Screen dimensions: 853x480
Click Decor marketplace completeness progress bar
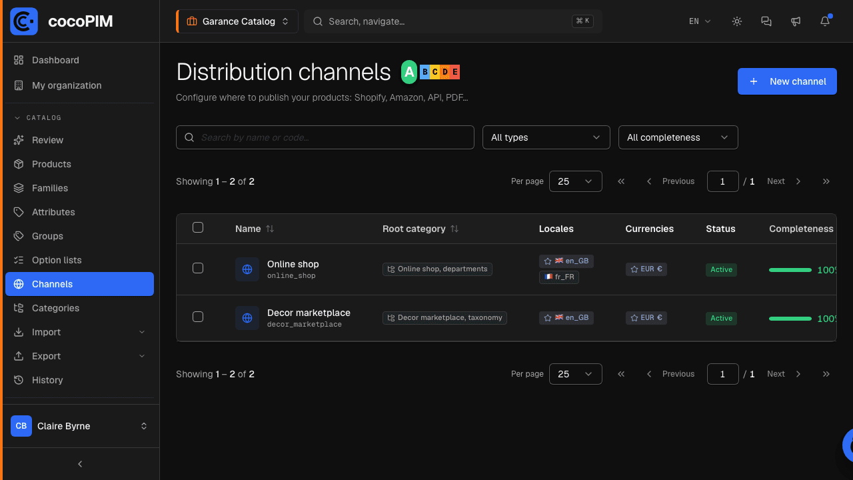790,319
